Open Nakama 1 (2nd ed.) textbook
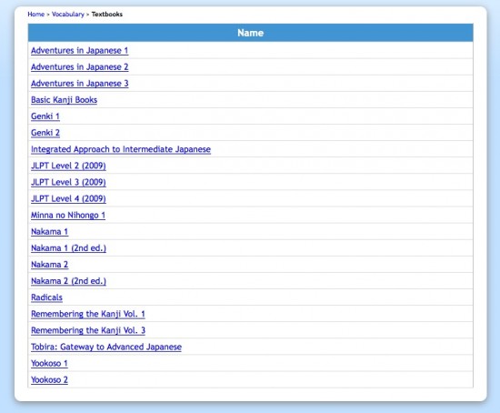500x413 pixels. (x=68, y=248)
